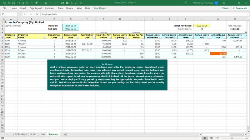Click the Open folder icon in quick access toolbar
This screenshot has width=250, height=140.
13,3
